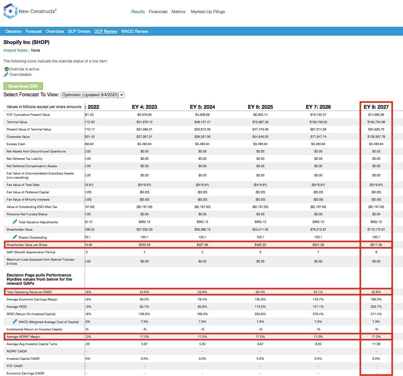Image resolution: width=403 pixels, height=376 pixels.
Task: Click the Net Deferred Tax Liability label
Action: (x=25, y=159)
